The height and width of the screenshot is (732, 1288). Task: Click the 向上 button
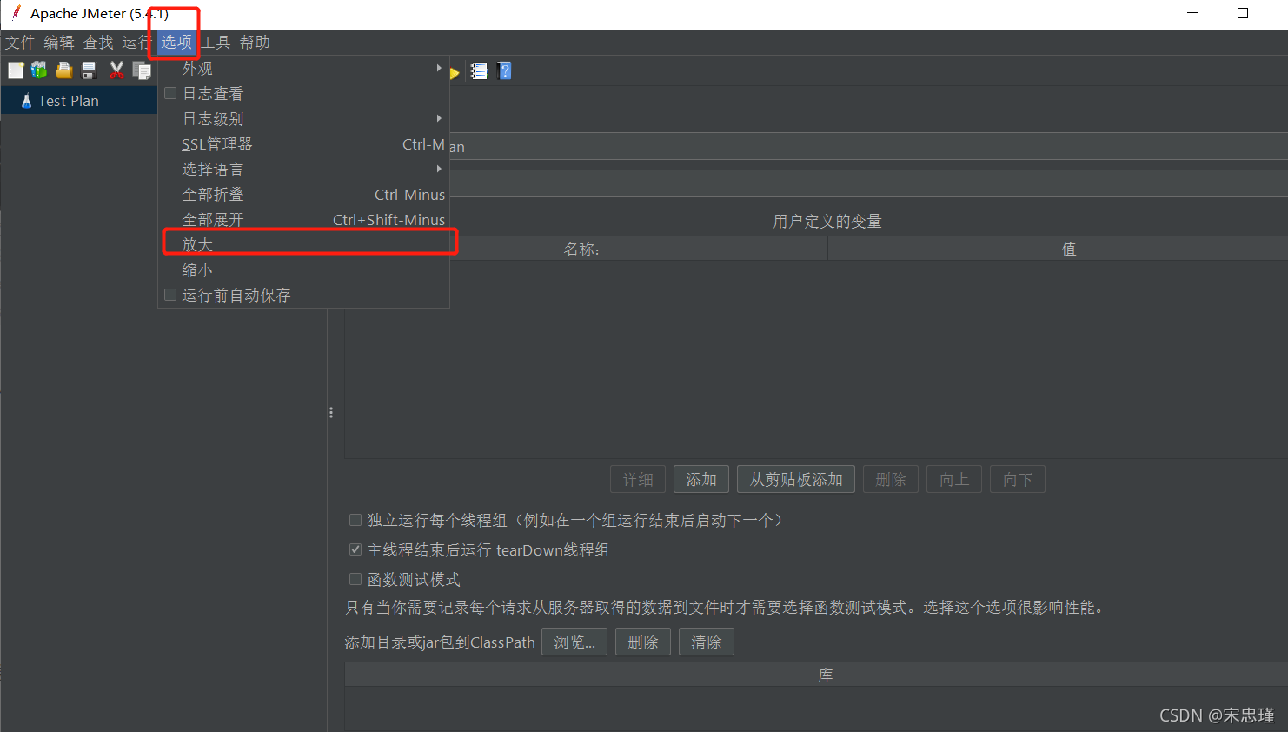pos(954,479)
